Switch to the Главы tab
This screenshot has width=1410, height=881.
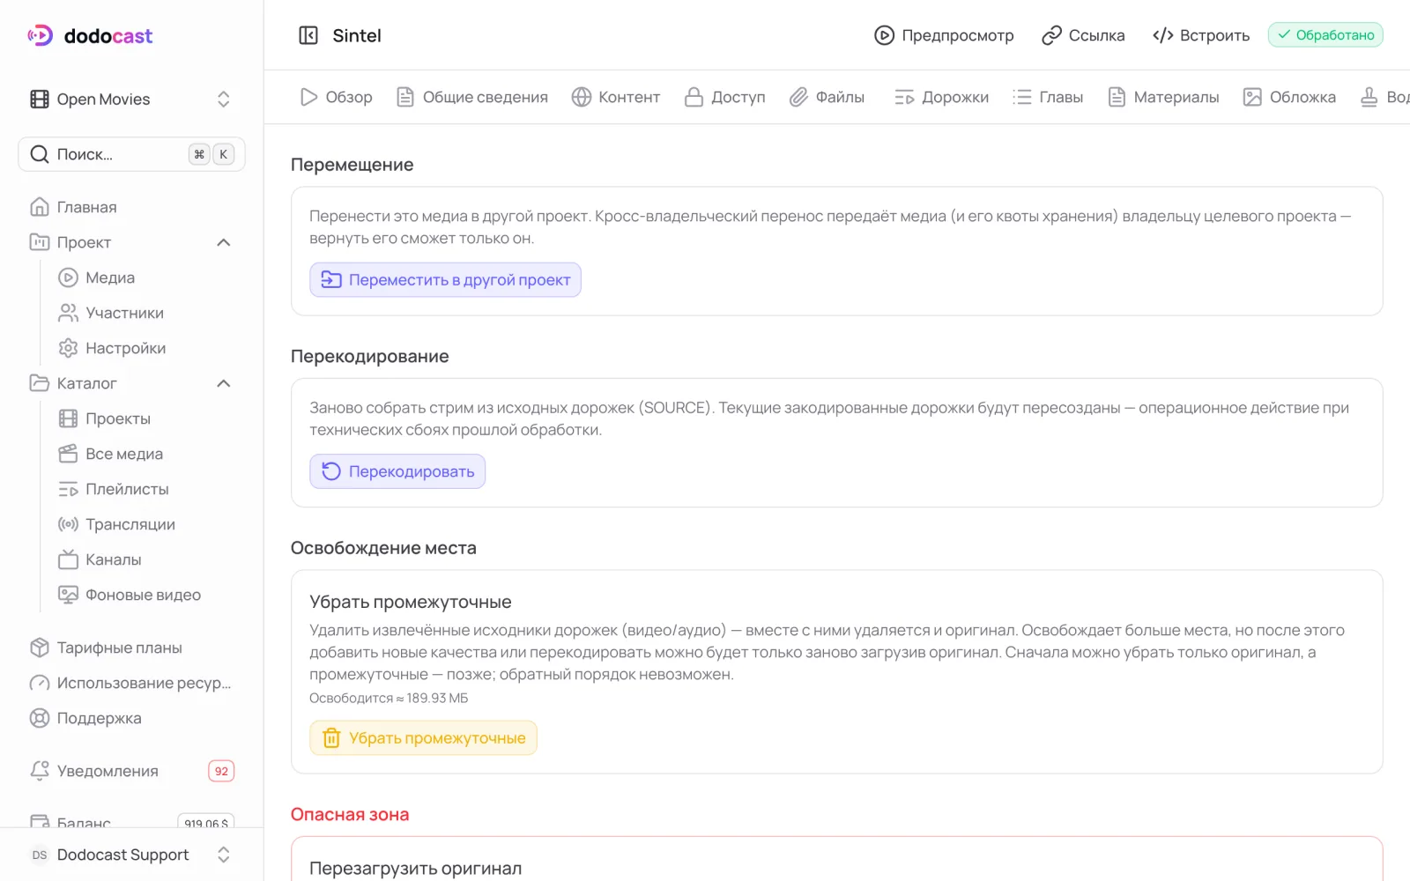(1048, 97)
